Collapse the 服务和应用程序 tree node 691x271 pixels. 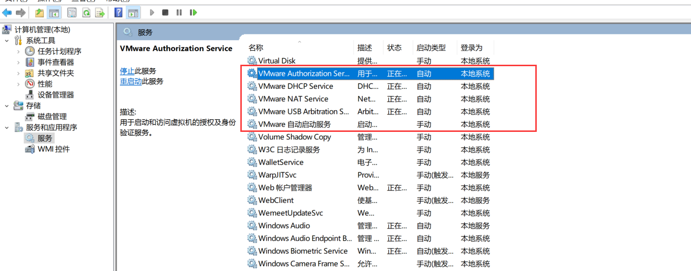coord(7,128)
